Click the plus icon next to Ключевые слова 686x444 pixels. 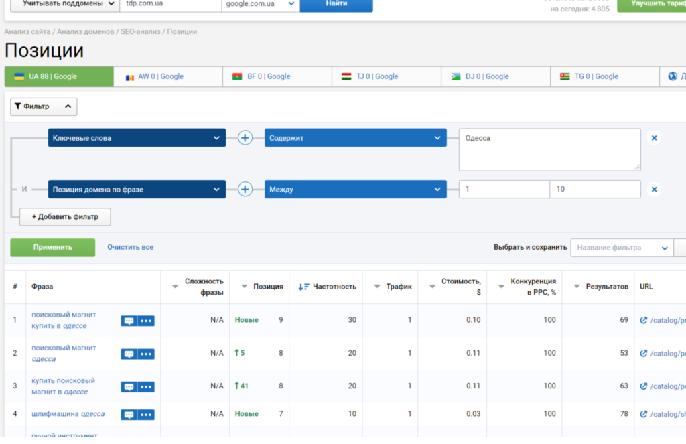pos(245,138)
